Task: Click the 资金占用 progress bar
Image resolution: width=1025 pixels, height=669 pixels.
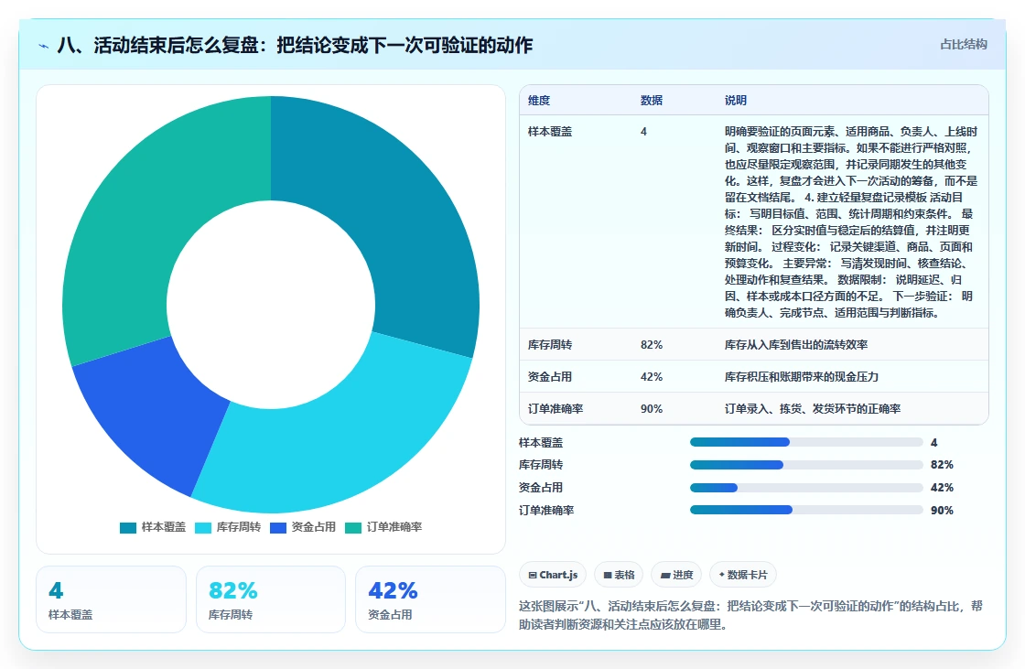Action: (x=806, y=488)
